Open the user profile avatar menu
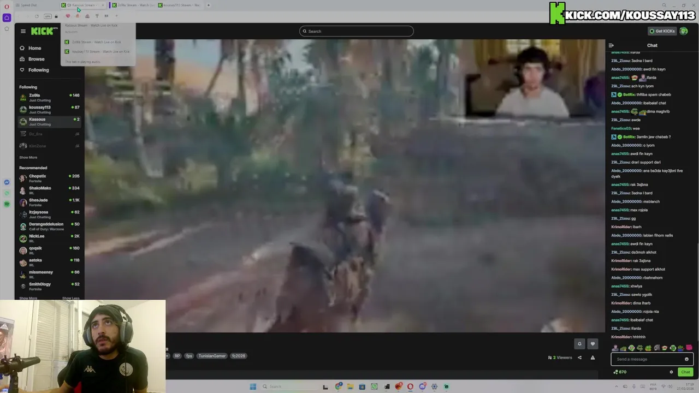Screen dimensions: 699x393 click(683, 31)
